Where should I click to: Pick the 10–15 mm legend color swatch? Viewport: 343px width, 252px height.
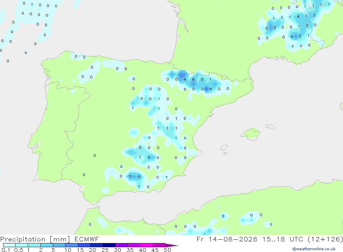72,245
